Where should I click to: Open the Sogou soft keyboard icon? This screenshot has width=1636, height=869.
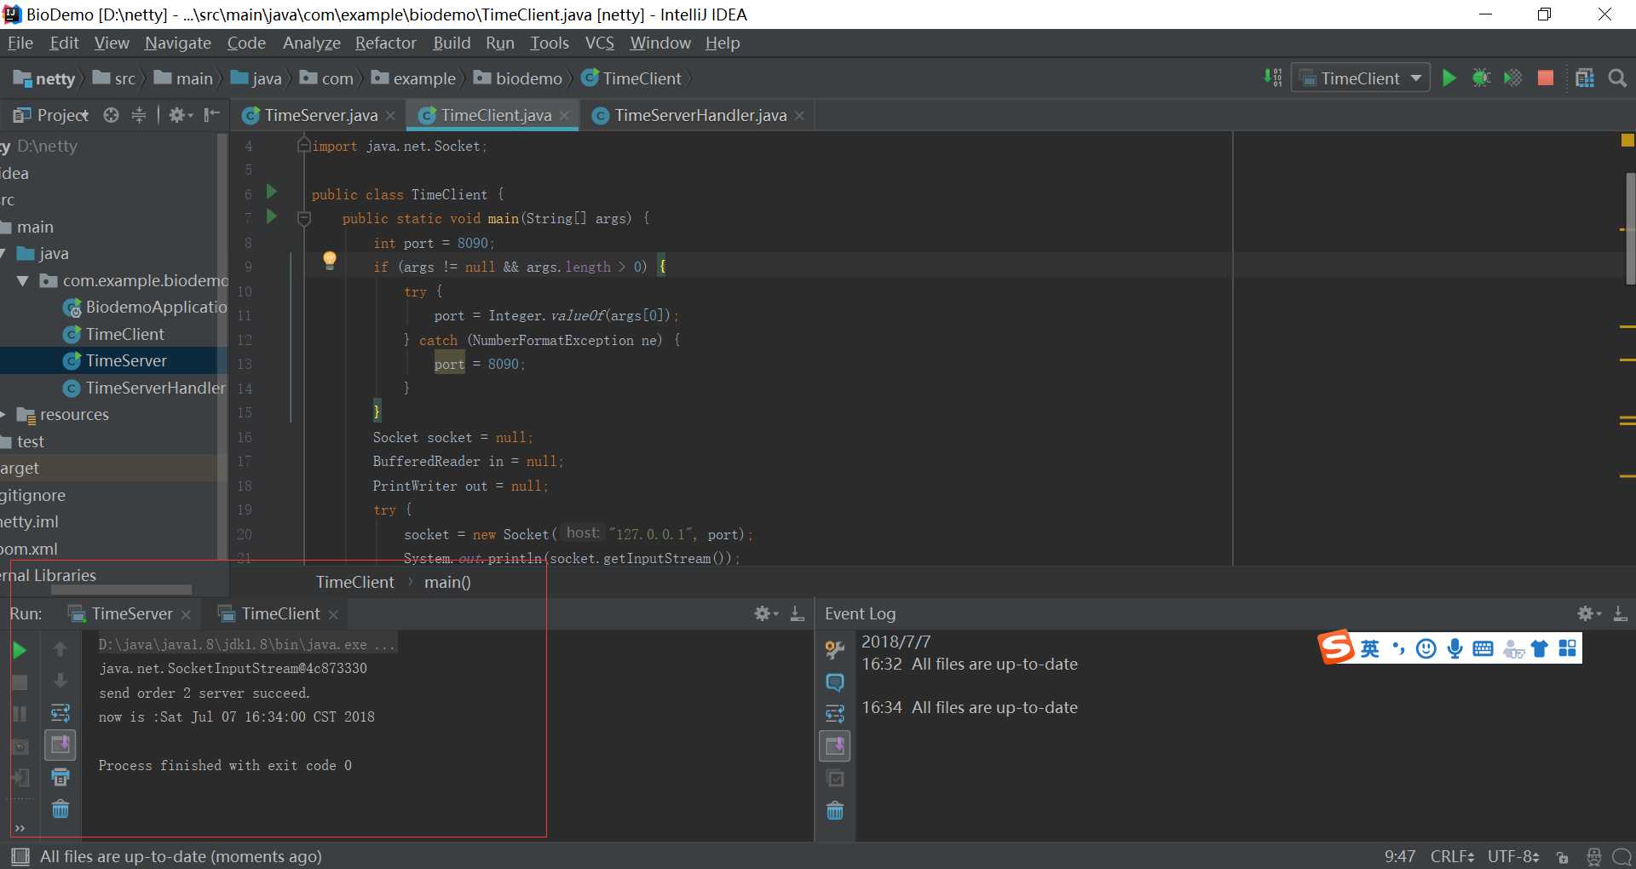coord(1483,649)
